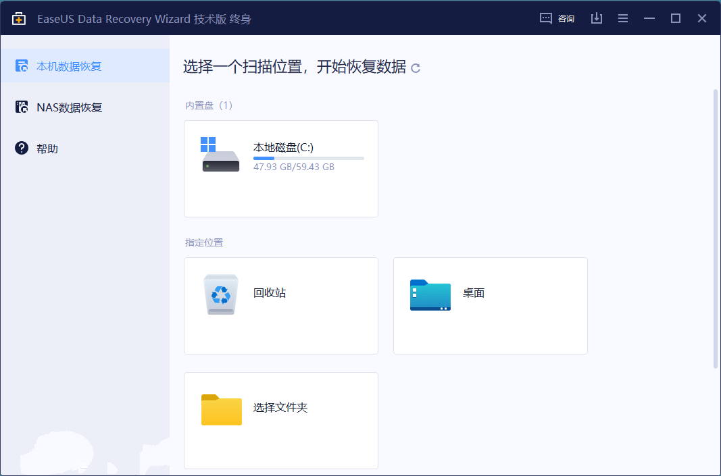Open the 咨询 consultation chat
The width and height of the screenshot is (721, 476).
click(x=557, y=18)
